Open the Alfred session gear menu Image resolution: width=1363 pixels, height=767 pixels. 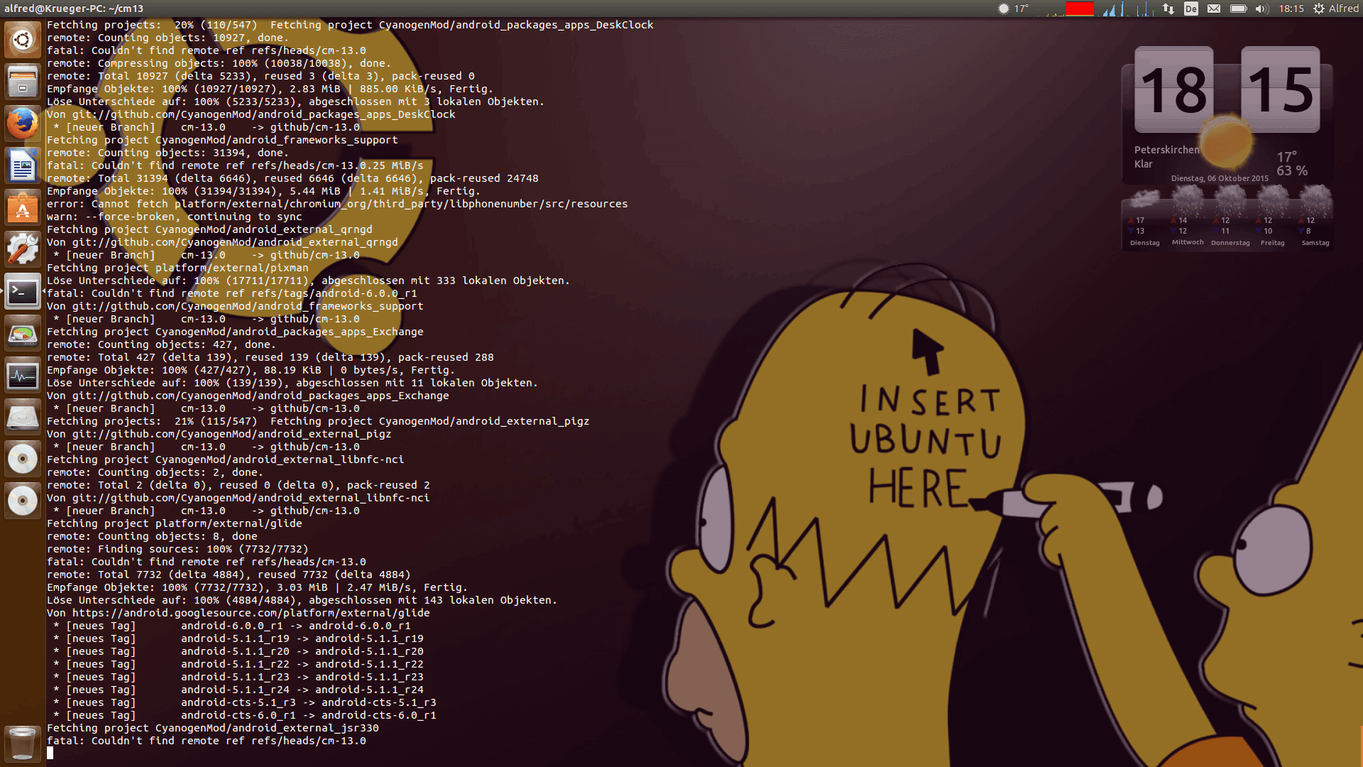[1335, 9]
